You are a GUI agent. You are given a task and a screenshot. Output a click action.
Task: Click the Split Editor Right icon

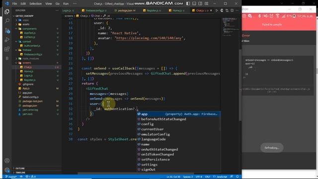tap(232, 10)
